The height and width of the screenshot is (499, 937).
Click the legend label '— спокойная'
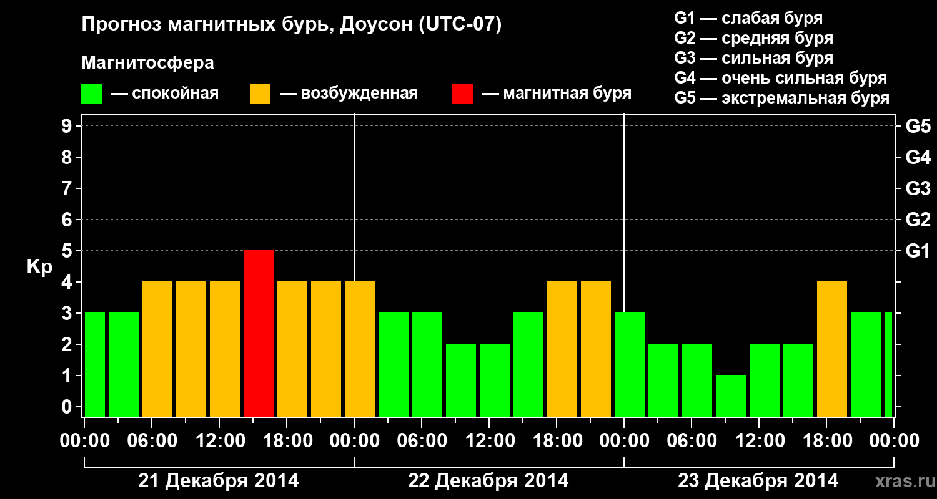[165, 94]
